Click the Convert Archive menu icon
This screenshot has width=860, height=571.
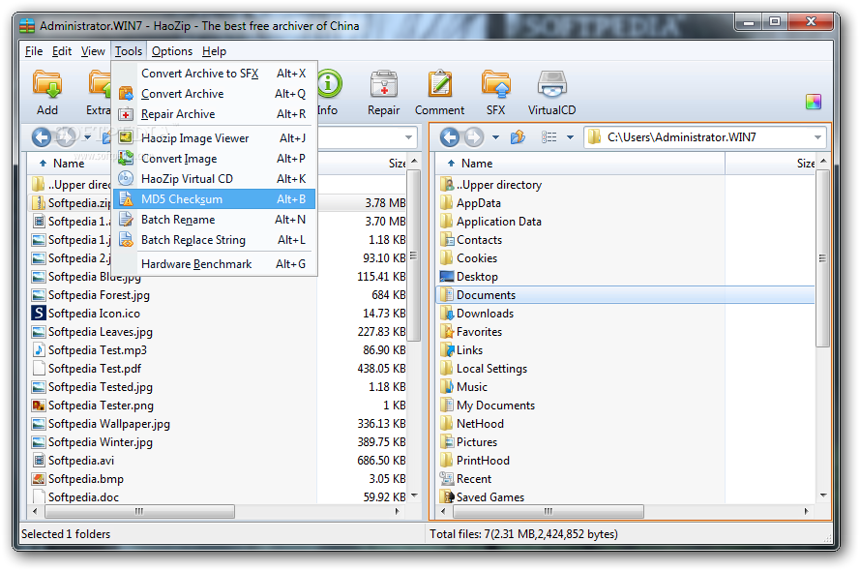tap(126, 94)
